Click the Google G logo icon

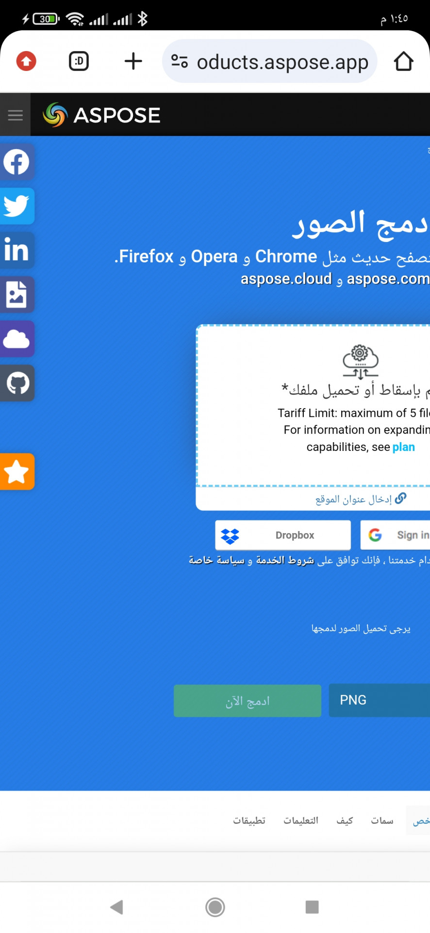point(375,535)
